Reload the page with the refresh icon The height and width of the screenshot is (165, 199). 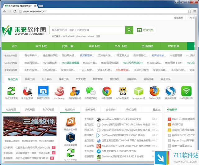point(15,11)
